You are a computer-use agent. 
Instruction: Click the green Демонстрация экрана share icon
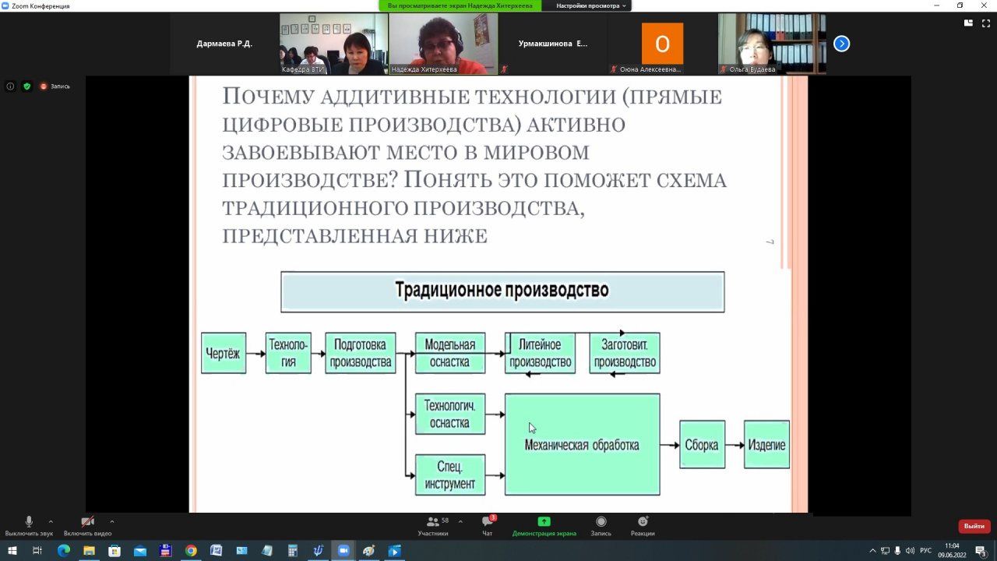544,522
